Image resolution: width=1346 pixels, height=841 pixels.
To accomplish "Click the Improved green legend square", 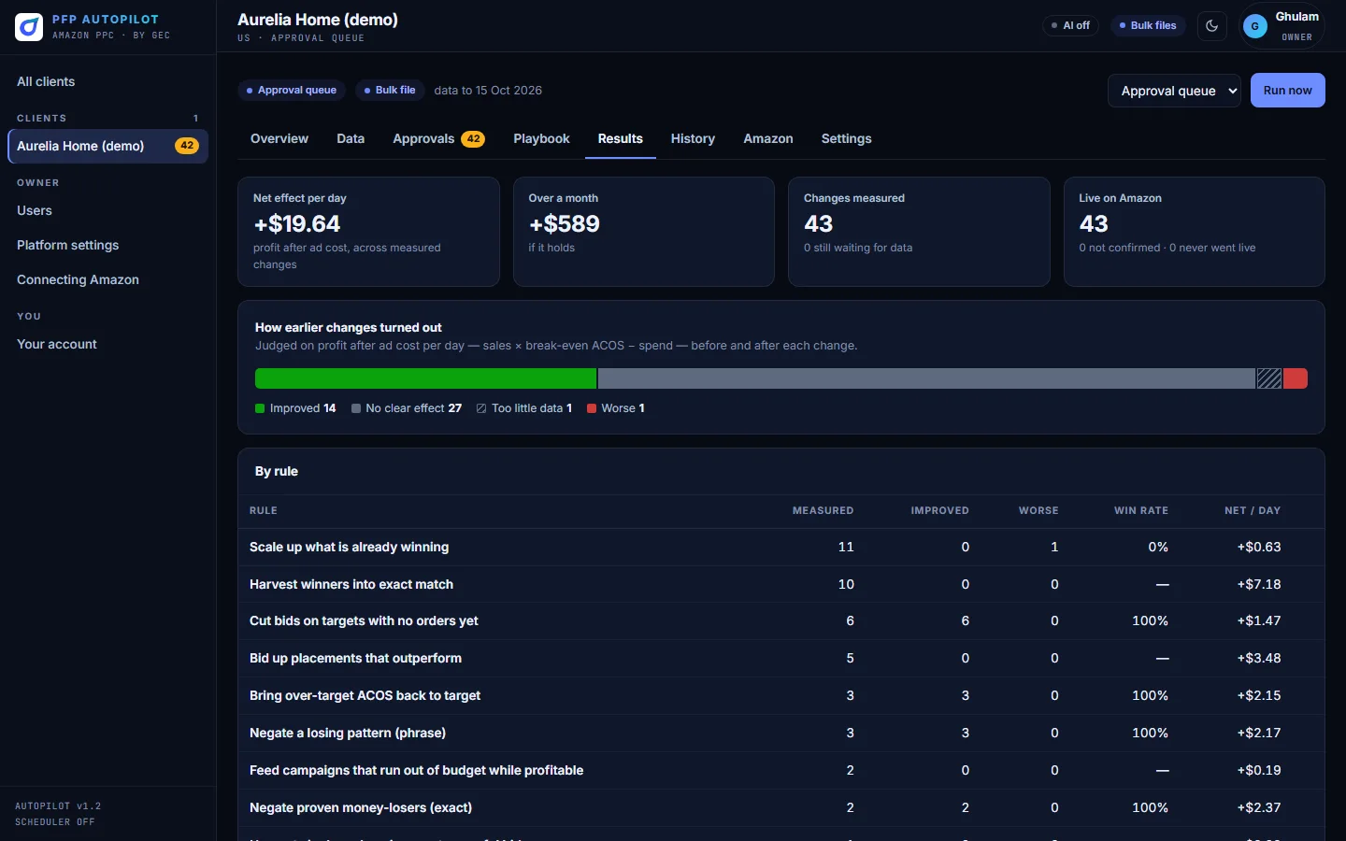I will [260, 408].
